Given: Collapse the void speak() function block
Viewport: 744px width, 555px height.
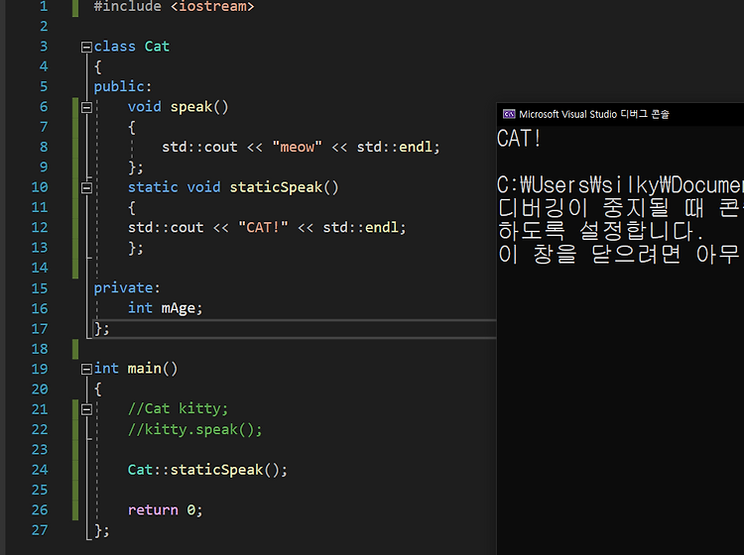Looking at the screenshot, I should click(x=86, y=108).
